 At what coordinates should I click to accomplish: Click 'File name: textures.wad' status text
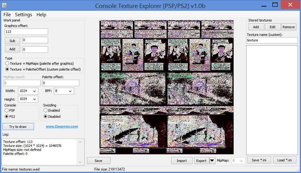[21, 169]
